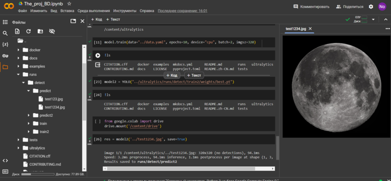Open Files panel in new window
The image size is (391, 181).
point(73,21)
